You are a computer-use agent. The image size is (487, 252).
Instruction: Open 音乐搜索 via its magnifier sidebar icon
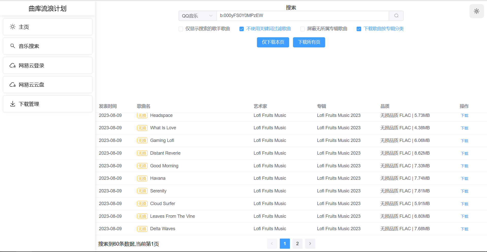click(x=12, y=46)
